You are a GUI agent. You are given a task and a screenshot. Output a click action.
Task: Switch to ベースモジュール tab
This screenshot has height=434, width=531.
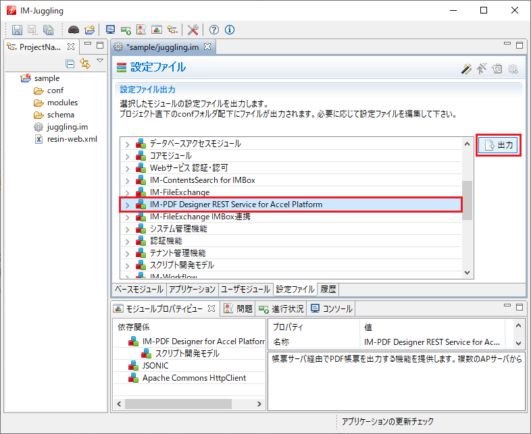(x=139, y=289)
